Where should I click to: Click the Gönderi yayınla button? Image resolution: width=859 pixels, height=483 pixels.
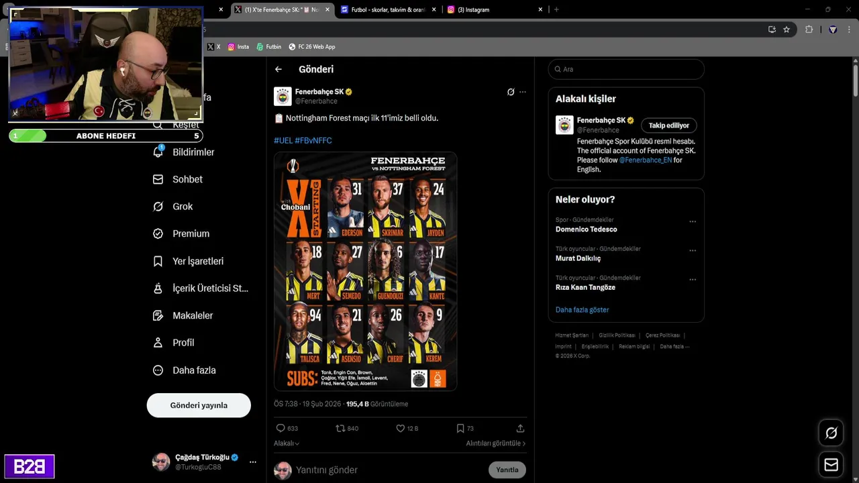coord(199,405)
